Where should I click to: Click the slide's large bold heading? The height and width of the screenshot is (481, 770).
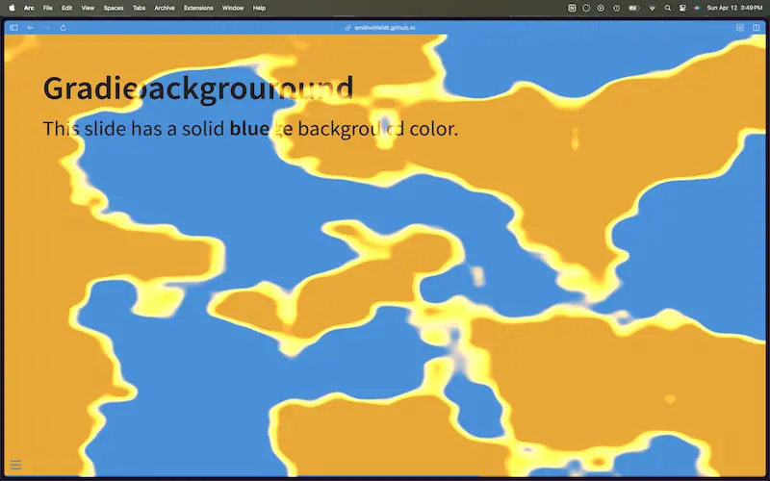(198, 89)
